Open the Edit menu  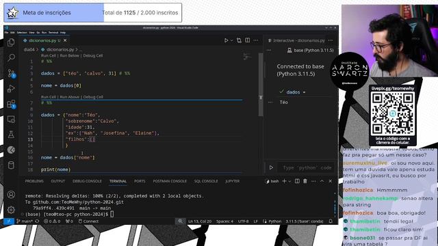12,33
